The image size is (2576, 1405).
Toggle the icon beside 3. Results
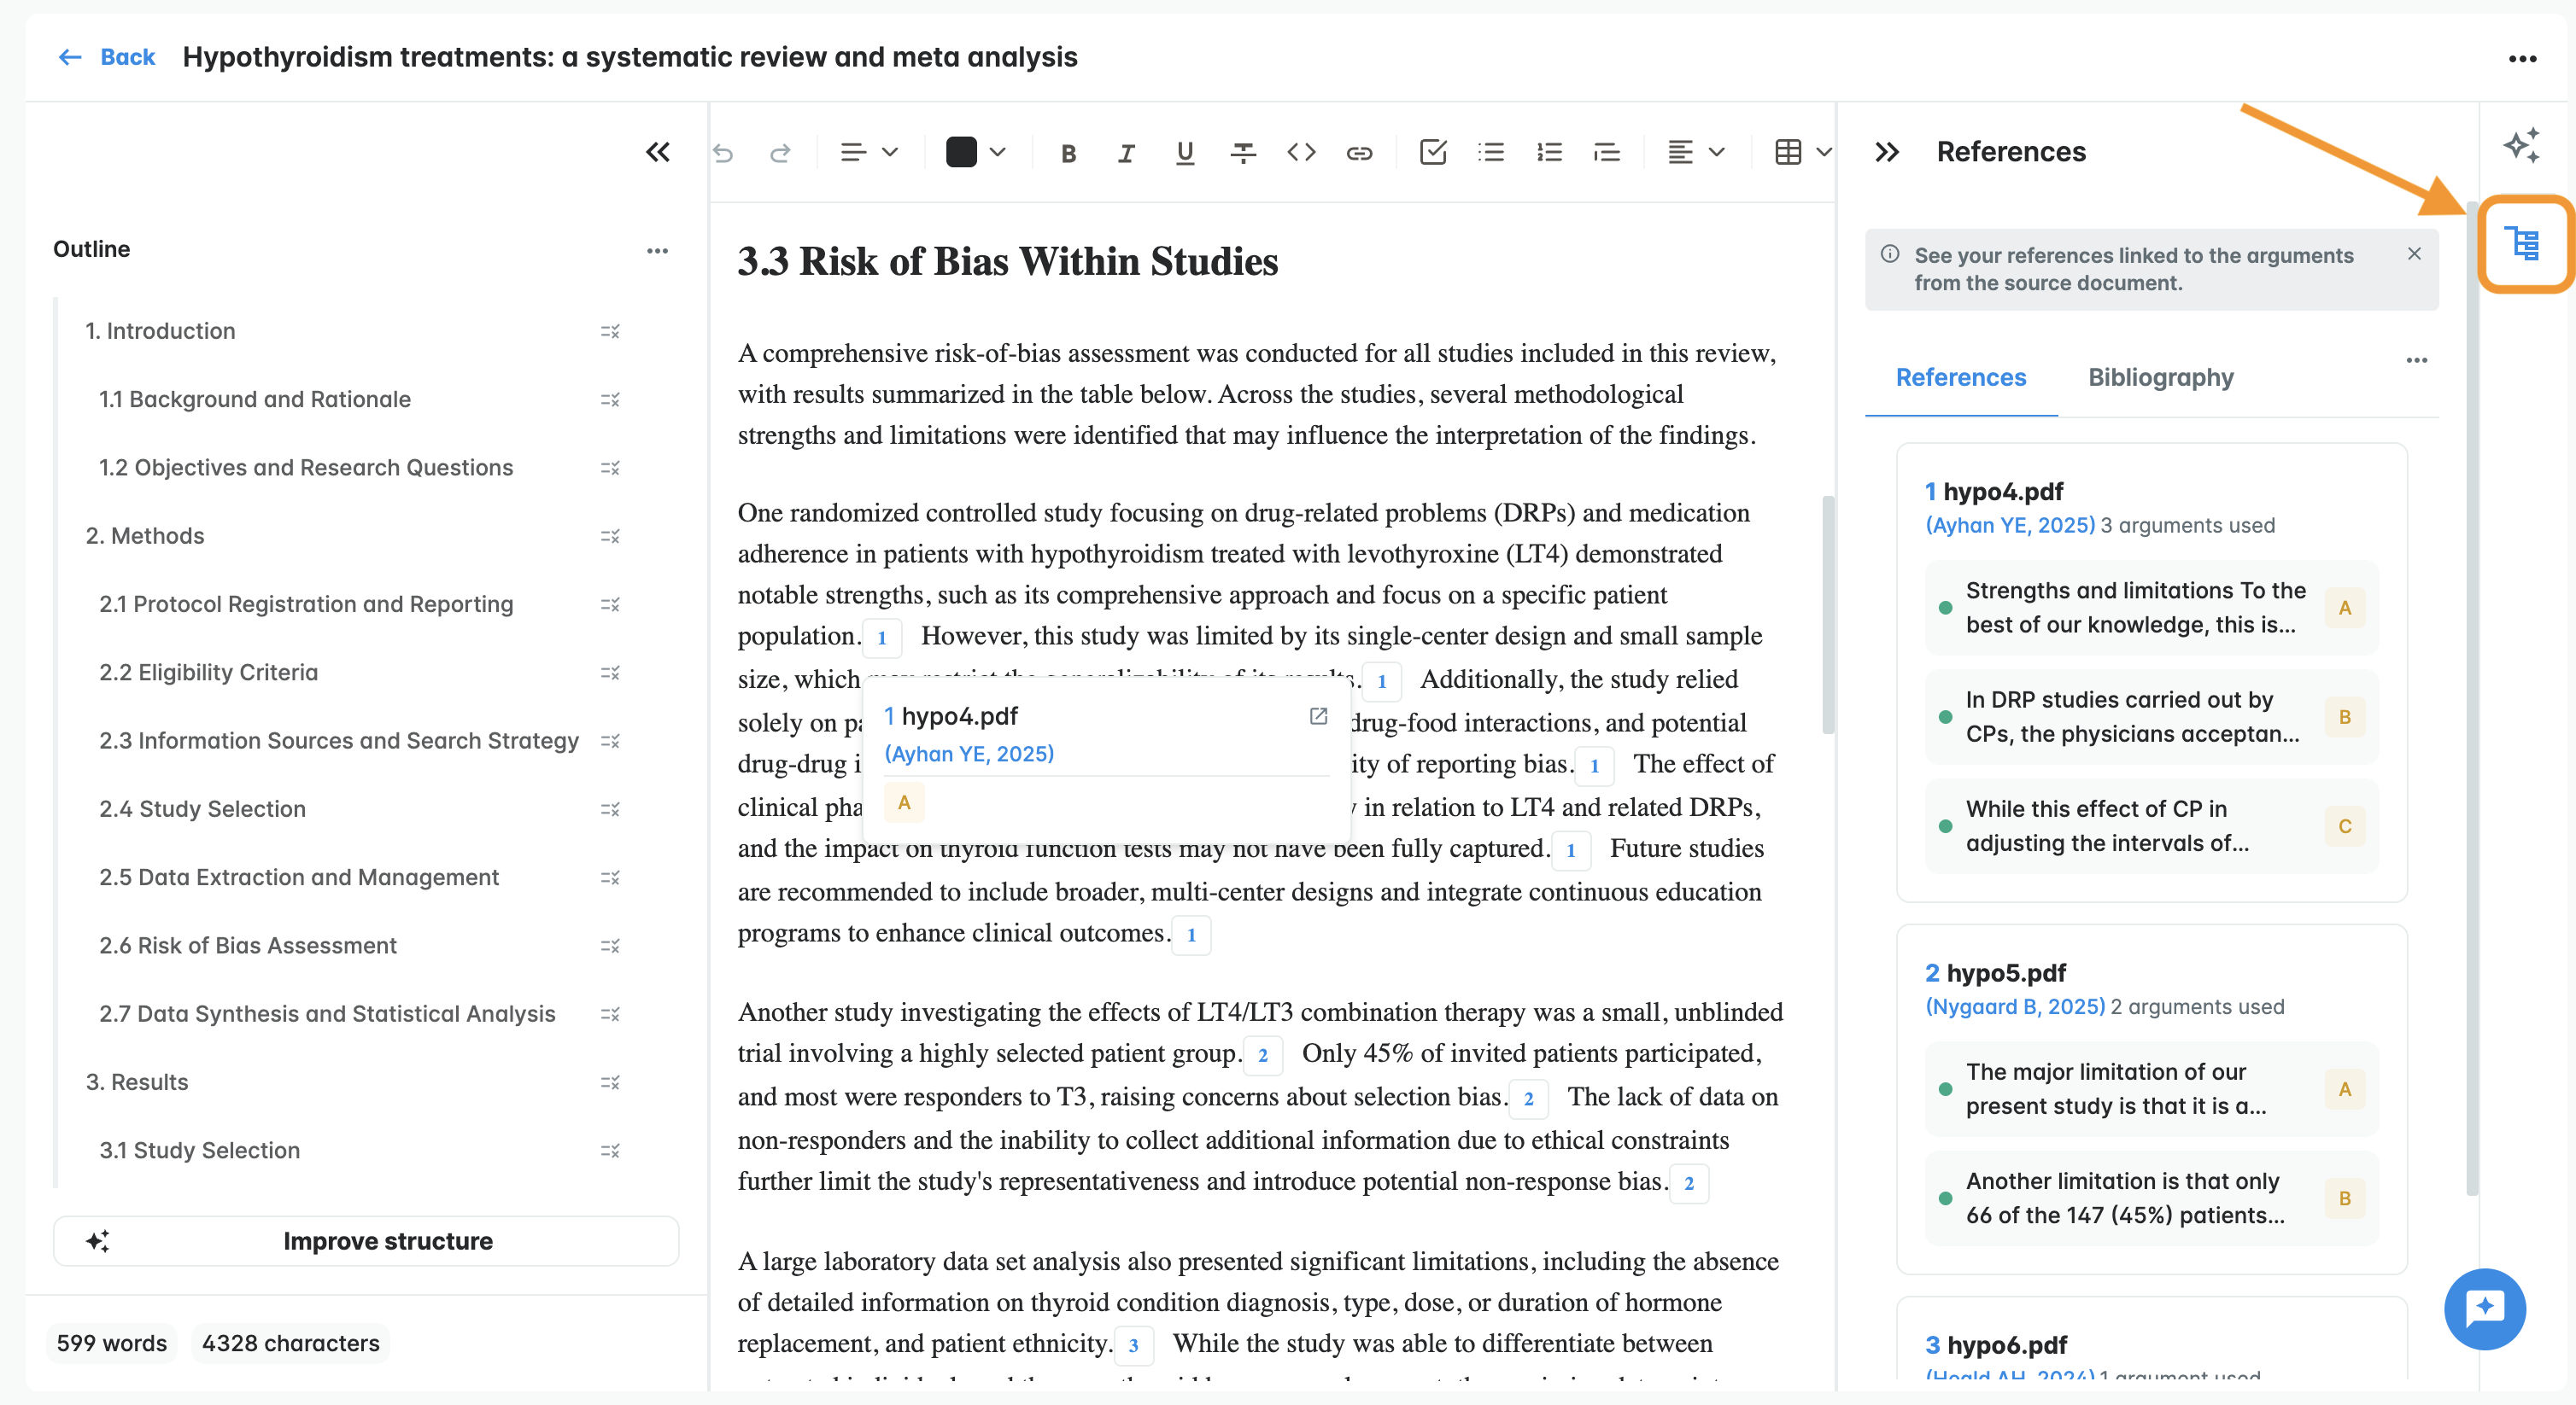610,1082
